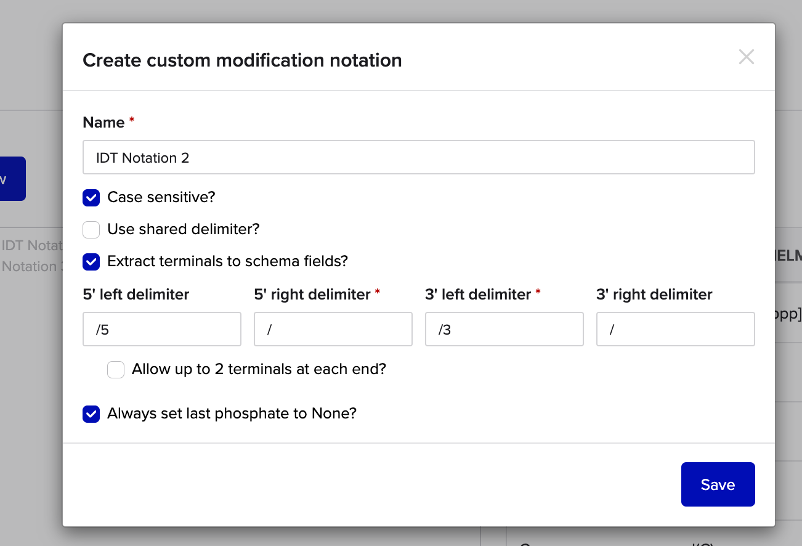Uncheck the Case sensitive checkbox

91,198
